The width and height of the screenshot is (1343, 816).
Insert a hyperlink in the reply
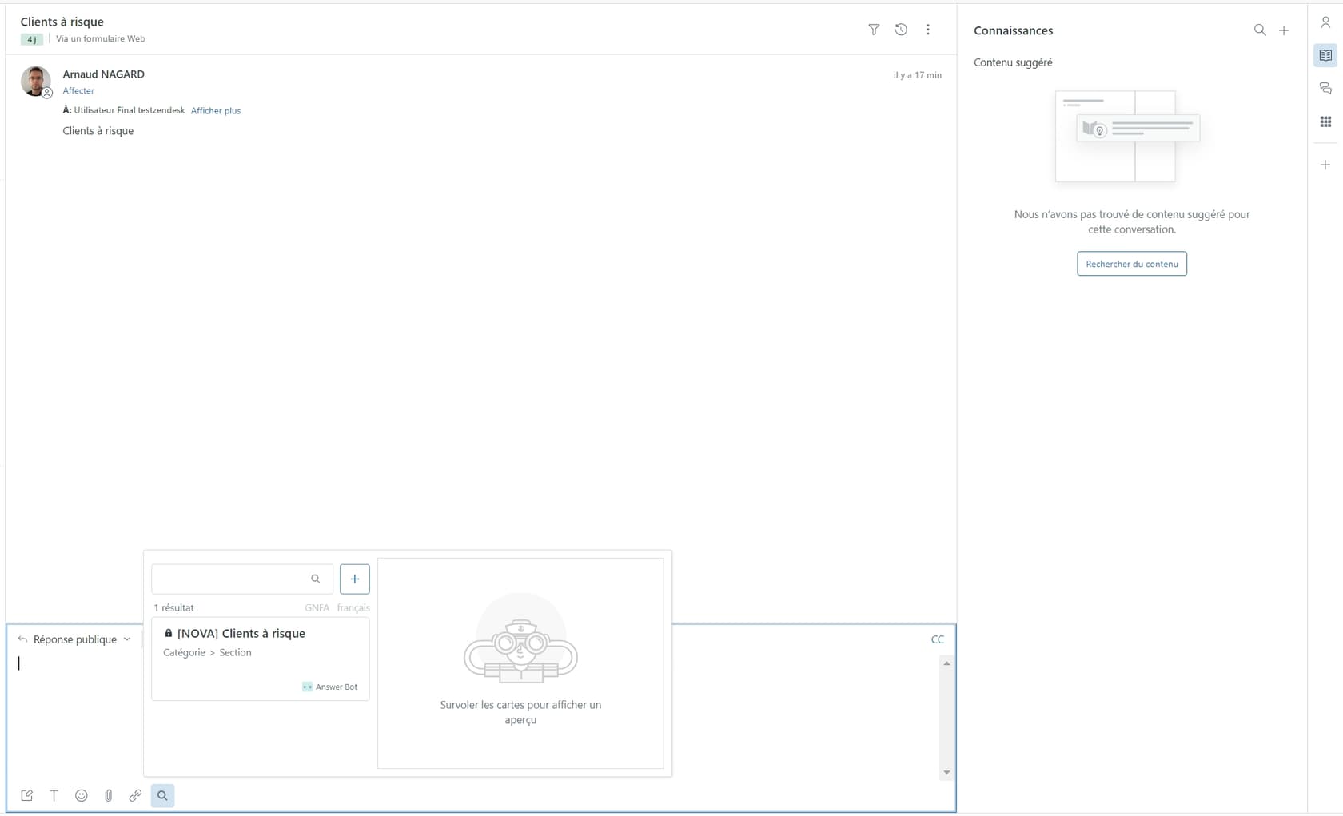click(135, 795)
